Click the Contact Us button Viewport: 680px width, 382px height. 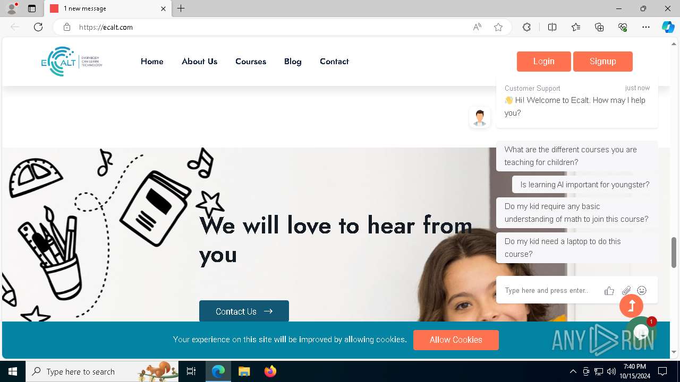[244, 311]
